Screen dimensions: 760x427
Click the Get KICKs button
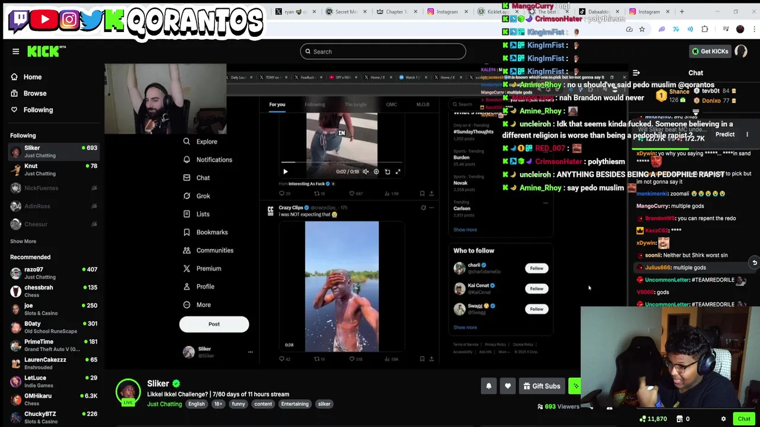point(710,52)
